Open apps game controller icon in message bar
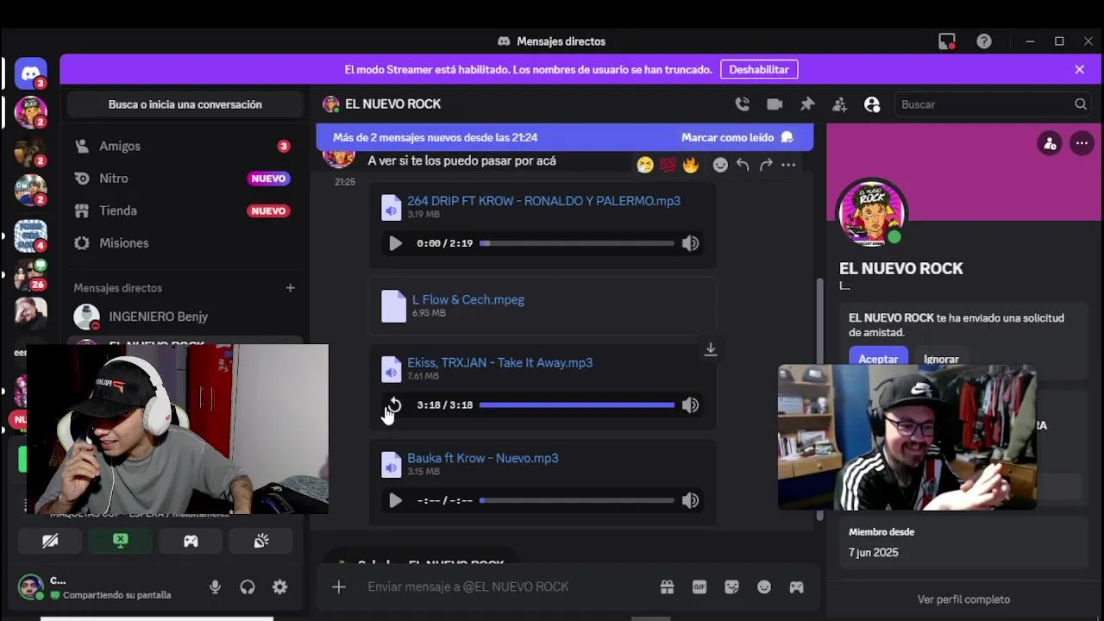 [x=796, y=586]
